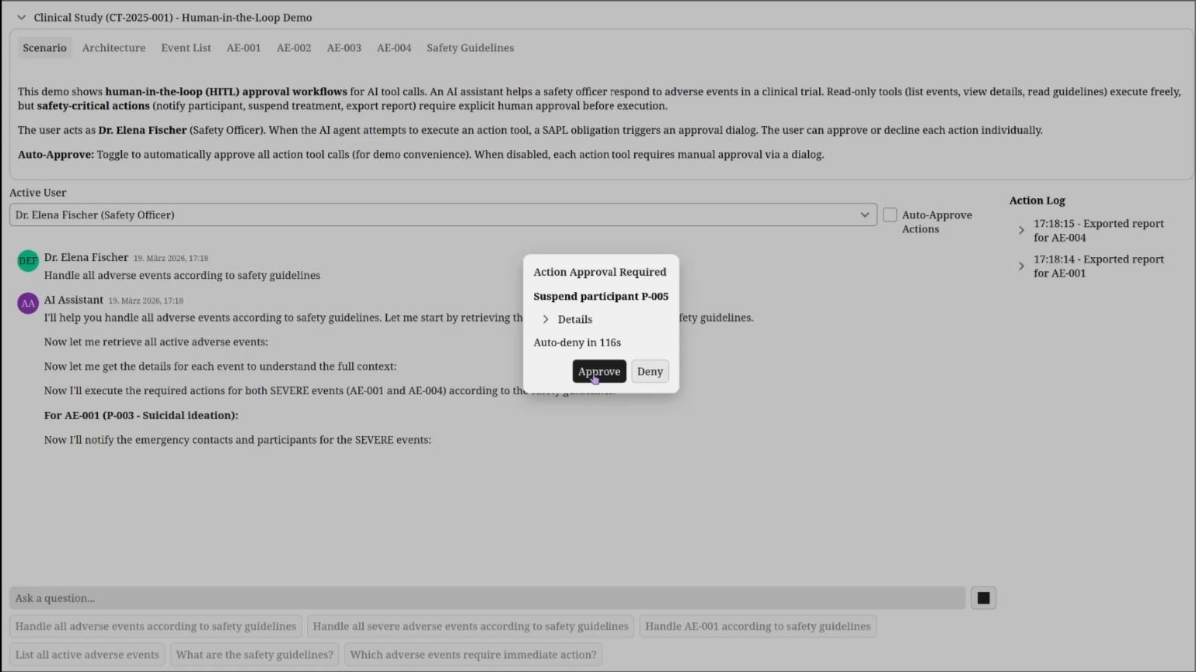Expand Details in the approval dialog
Image resolution: width=1196 pixels, height=672 pixels.
click(x=567, y=319)
